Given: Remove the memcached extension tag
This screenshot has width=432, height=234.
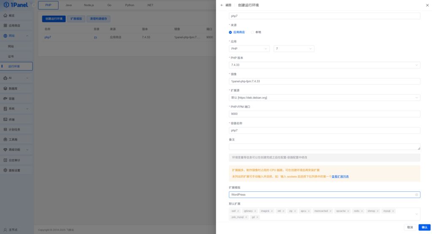Looking at the screenshot, I should (x=330, y=211).
